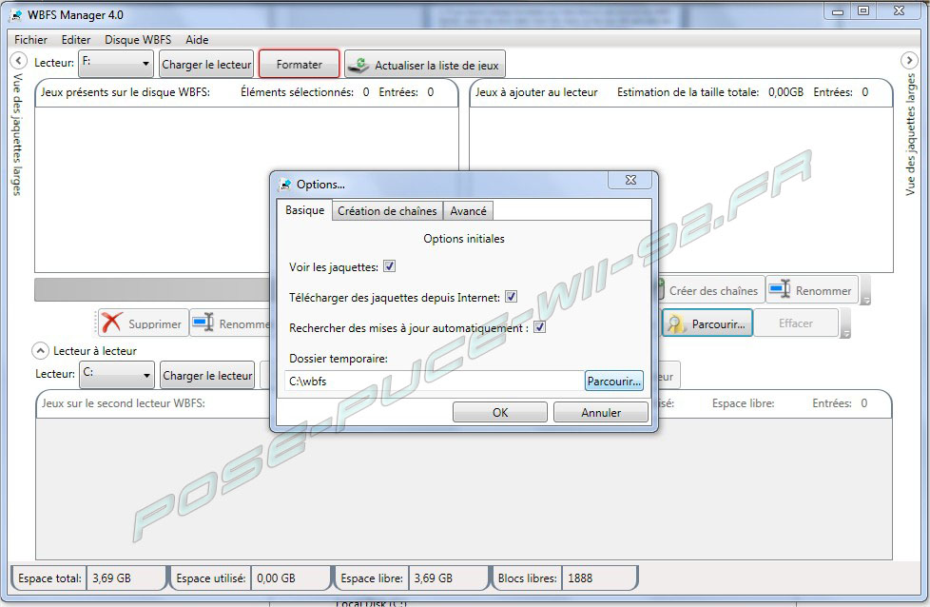Click the Jeux à ajouter au lecteur label
The image size is (930, 607).
pos(536,92)
